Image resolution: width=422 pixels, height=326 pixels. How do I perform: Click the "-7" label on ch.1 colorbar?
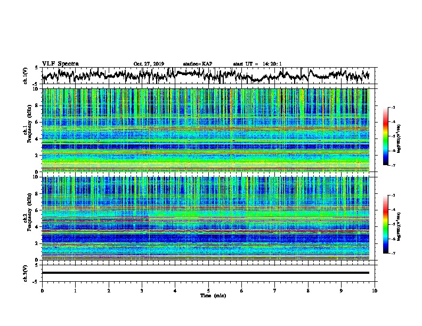(x=393, y=165)
